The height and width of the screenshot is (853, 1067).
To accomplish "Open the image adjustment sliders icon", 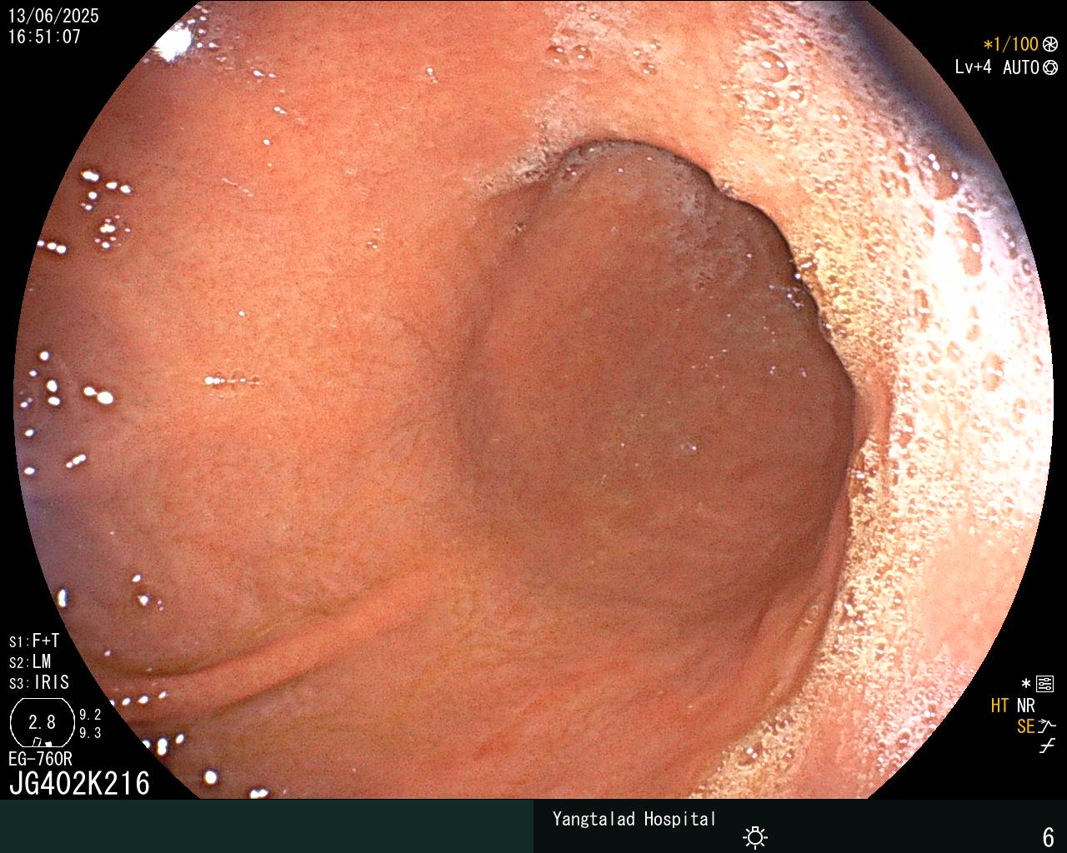I will (1044, 685).
